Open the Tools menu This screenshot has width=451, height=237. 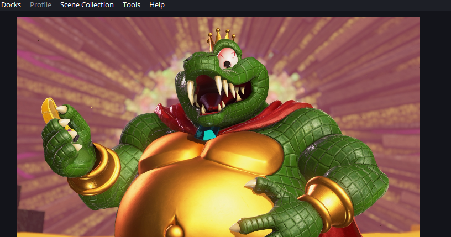point(132,5)
